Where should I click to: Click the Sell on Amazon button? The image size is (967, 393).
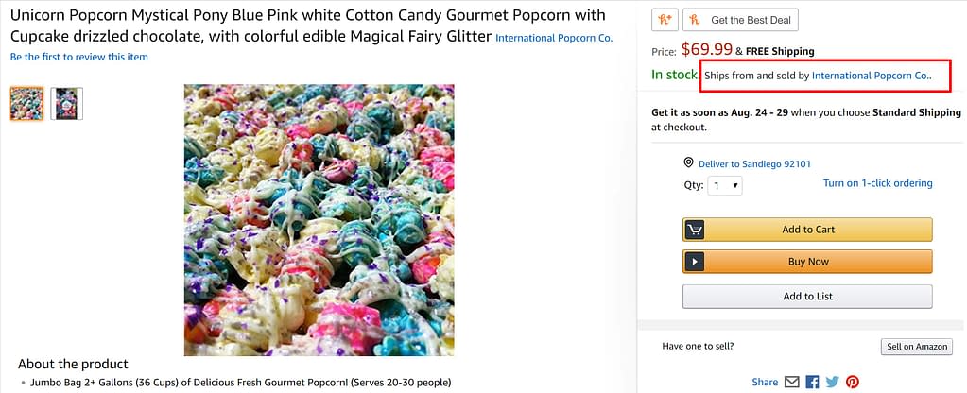(916, 347)
